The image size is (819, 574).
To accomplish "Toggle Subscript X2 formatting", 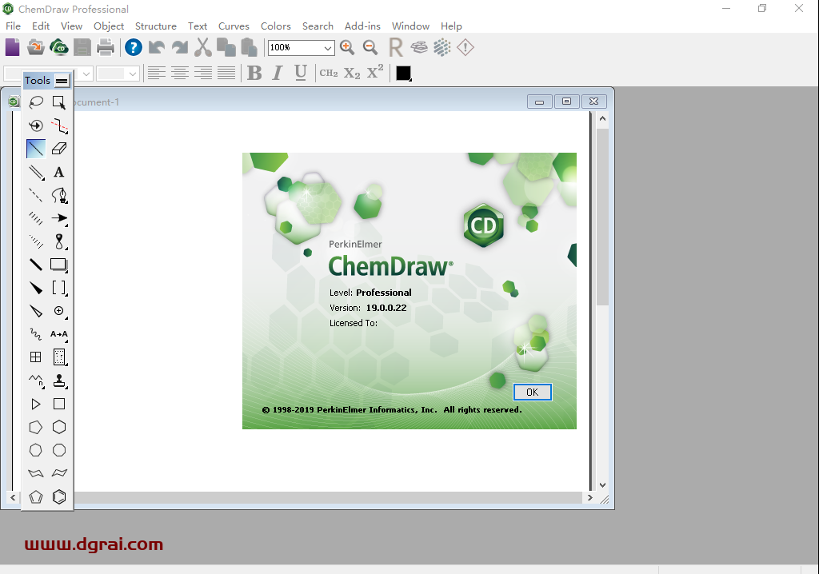I will point(352,73).
